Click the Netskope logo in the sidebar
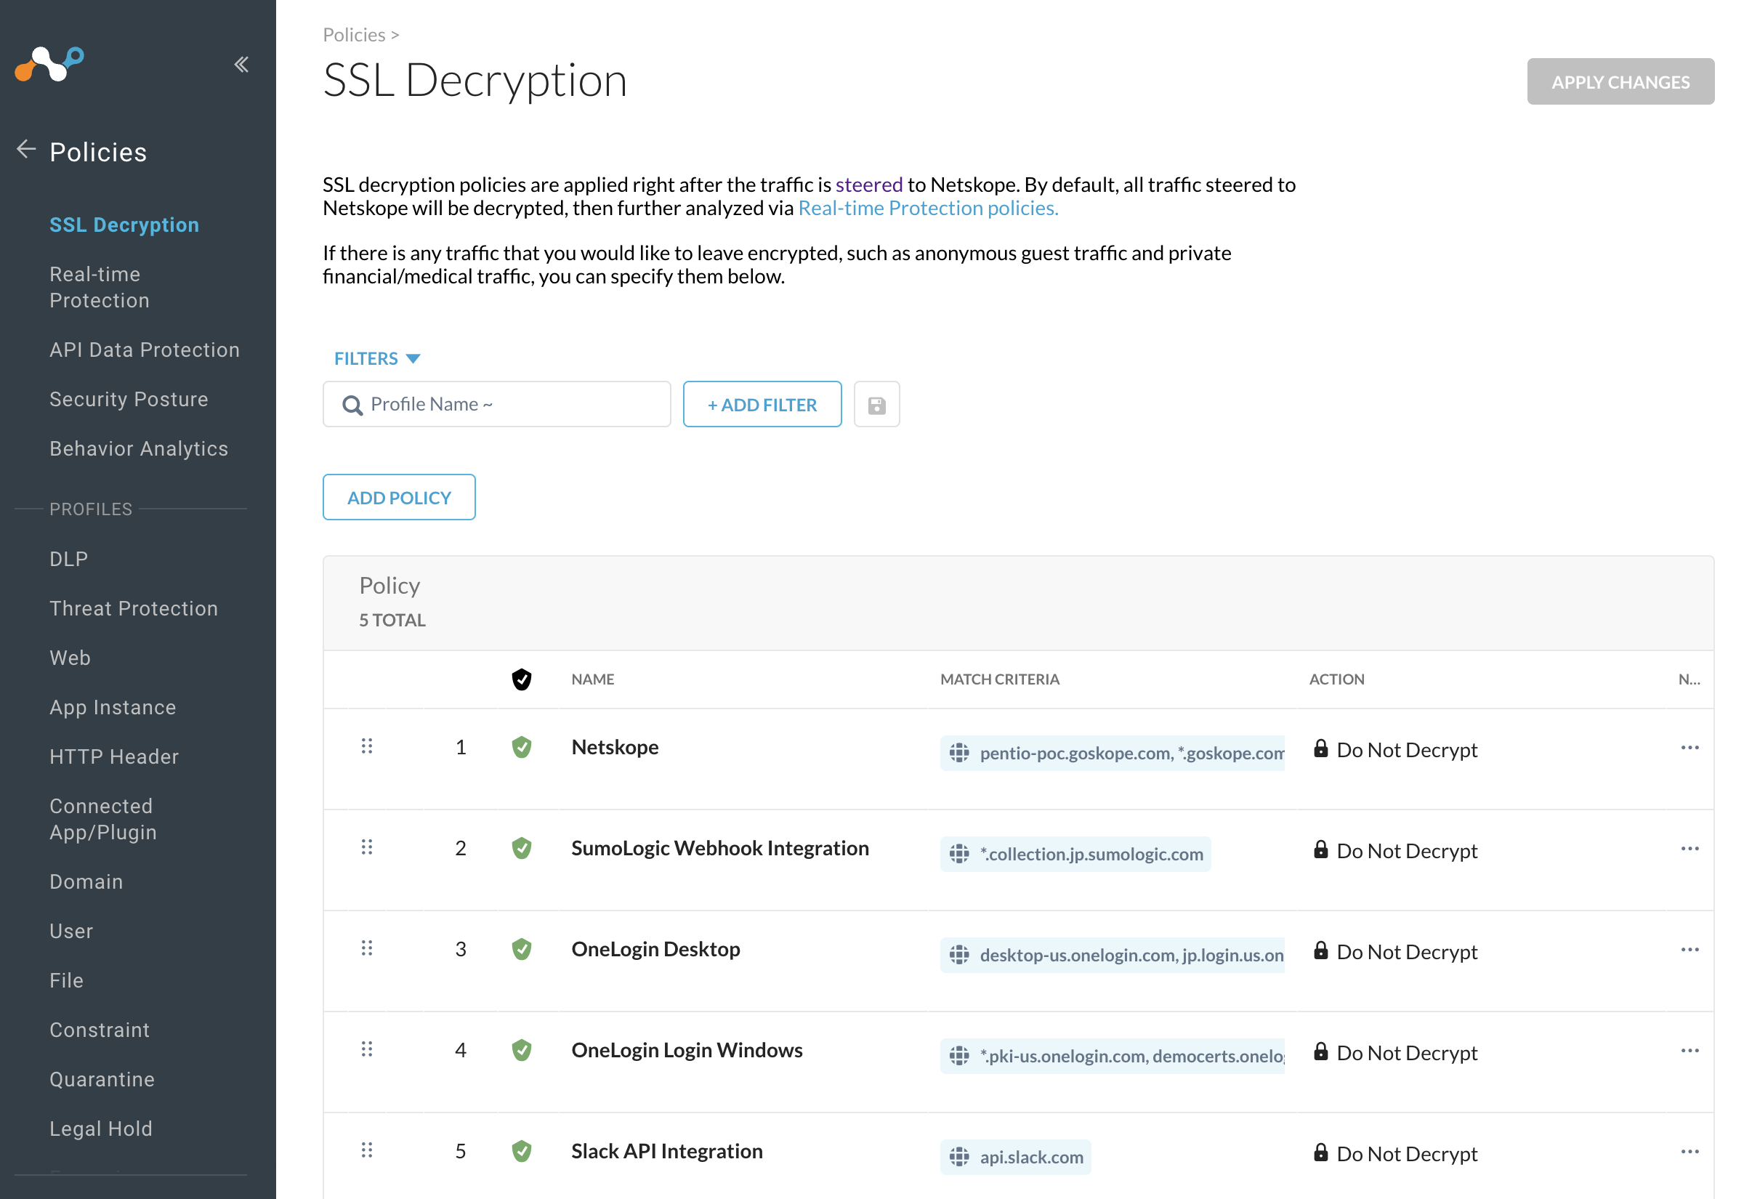The width and height of the screenshot is (1744, 1199). (x=49, y=65)
